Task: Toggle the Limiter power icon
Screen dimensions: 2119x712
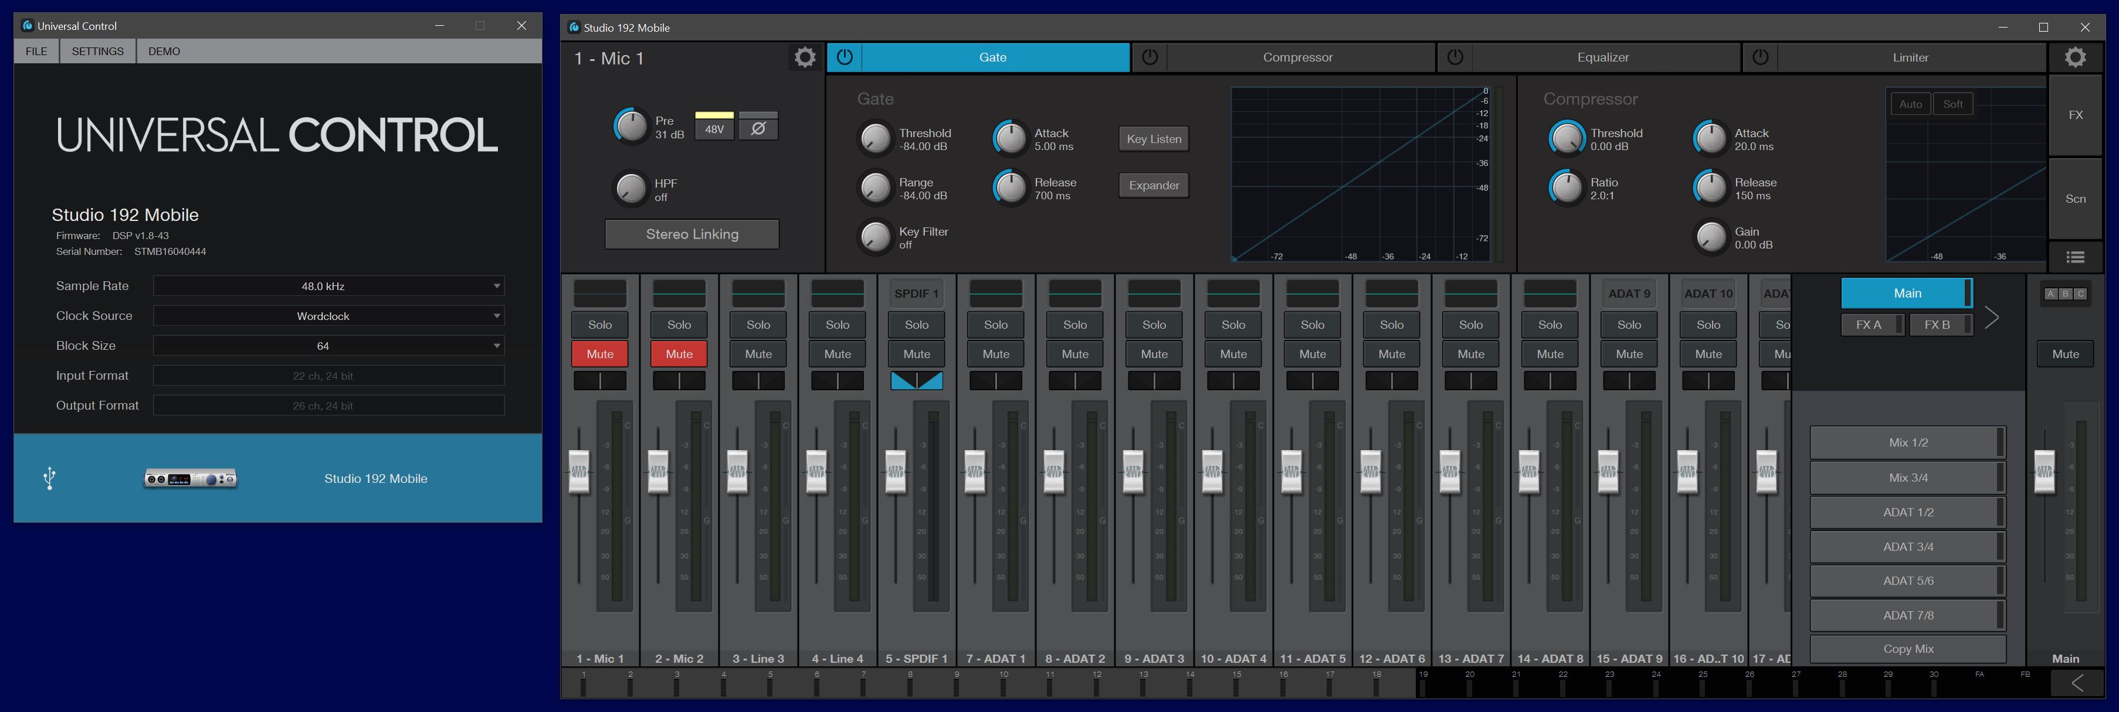Action: tap(1759, 57)
